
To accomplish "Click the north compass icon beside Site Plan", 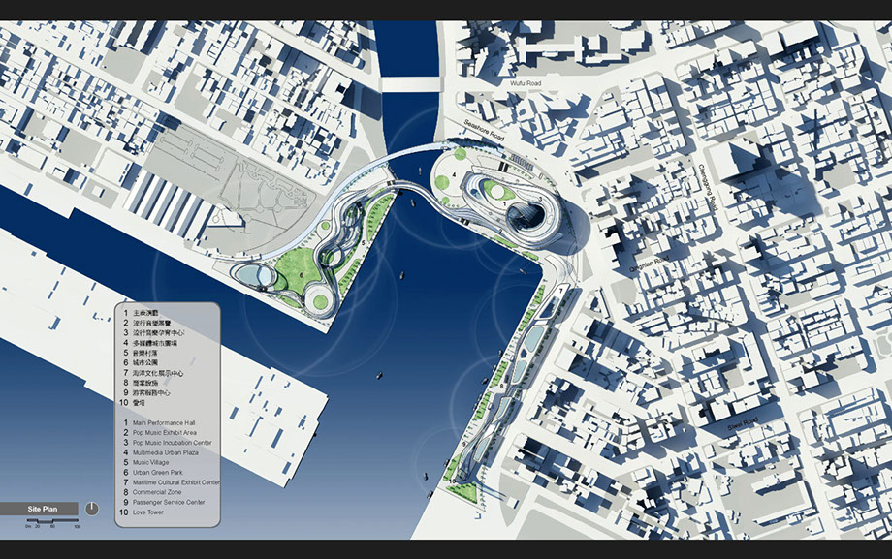I will 91,508.
